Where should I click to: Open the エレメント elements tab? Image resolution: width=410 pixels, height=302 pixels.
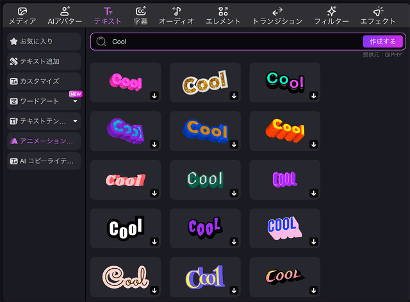click(223, 16)
